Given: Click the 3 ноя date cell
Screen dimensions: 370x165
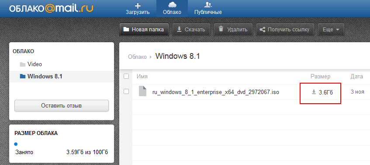Looking at the screenshot, I should [357, 92].
